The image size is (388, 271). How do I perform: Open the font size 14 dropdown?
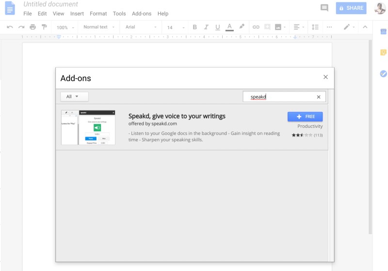point(176,27)
